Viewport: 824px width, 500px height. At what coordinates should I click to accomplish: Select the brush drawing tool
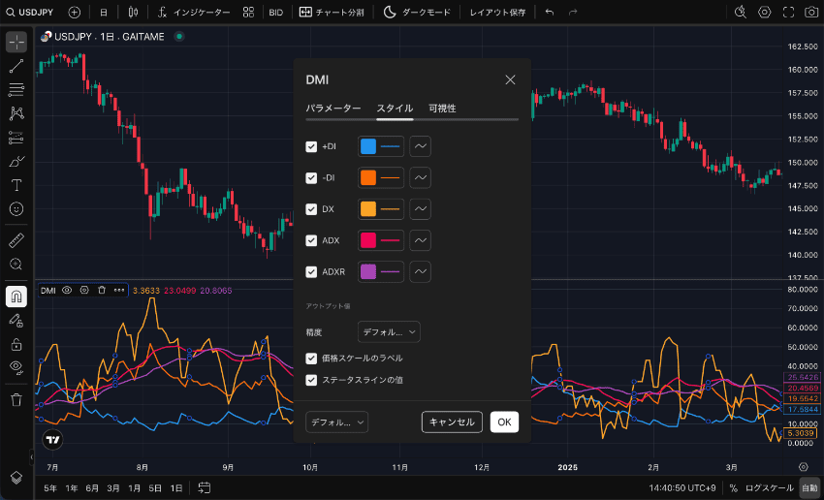pos(16,161)
